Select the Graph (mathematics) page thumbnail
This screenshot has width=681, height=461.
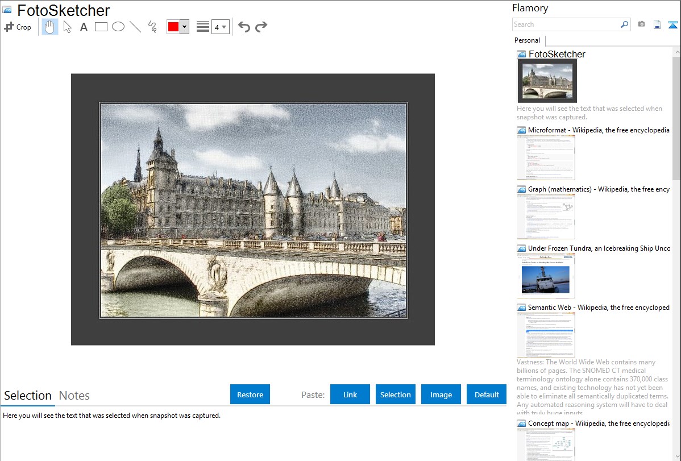[x=546, y=217]
